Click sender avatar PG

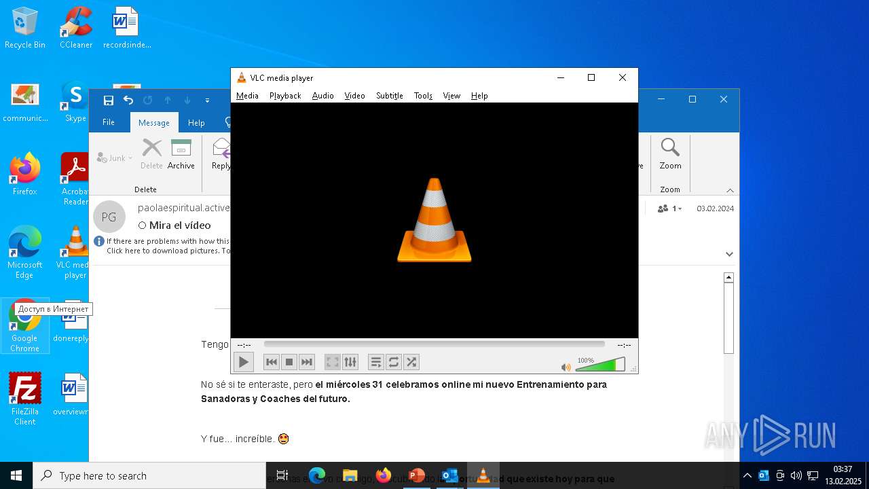coord(109,217)
